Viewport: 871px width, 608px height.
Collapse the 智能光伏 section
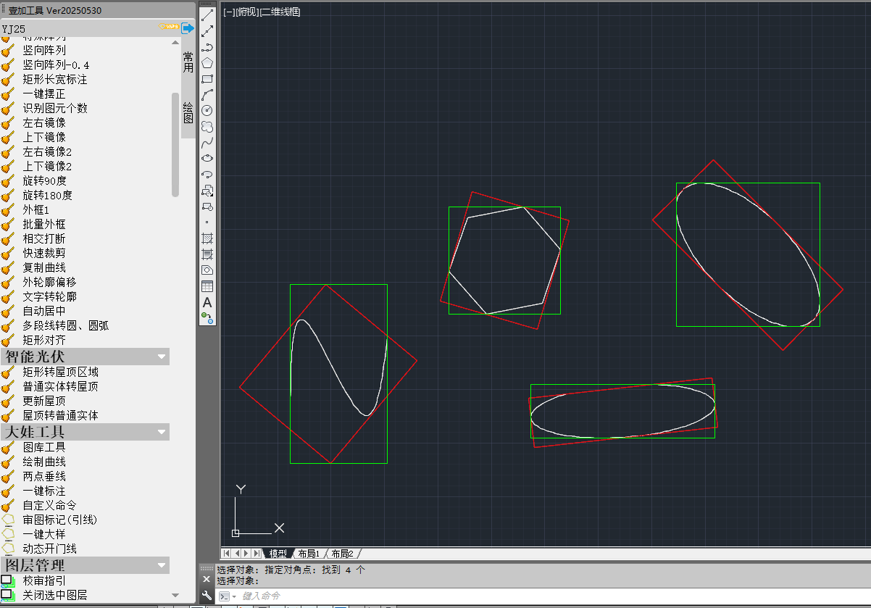(x=162, y=357)
